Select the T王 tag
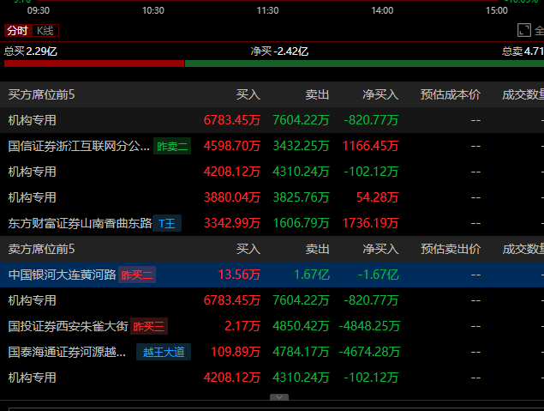Image resolution: width=544 pixels, height=411 pixels. pos(167,223)
